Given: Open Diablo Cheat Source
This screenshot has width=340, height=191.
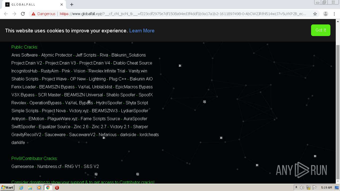Looking at the screenshot, I should 133,63.
